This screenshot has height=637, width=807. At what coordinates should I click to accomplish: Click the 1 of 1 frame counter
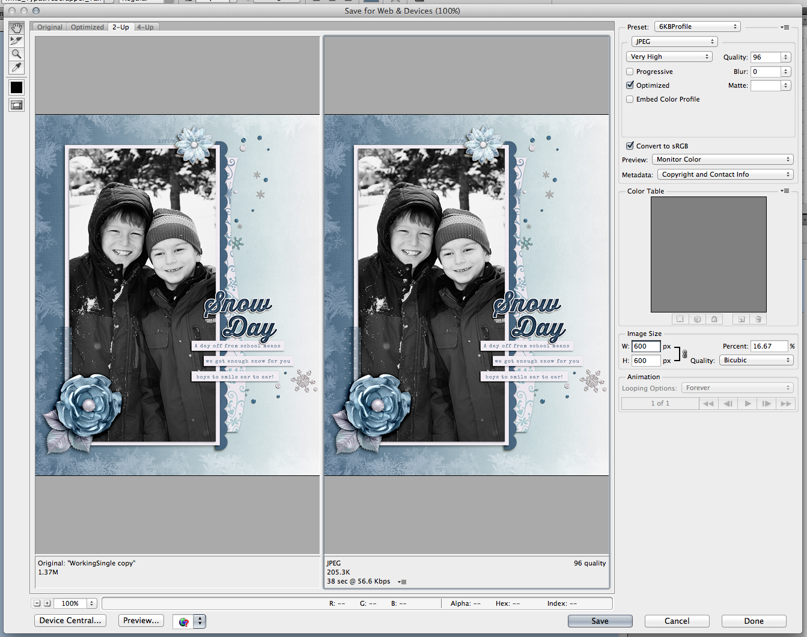(x=660, y=403)
